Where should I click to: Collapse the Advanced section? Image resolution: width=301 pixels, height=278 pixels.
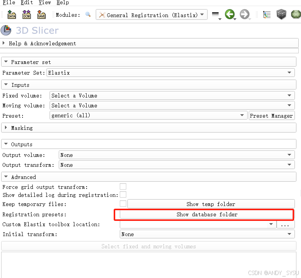[x=149, y=177]
